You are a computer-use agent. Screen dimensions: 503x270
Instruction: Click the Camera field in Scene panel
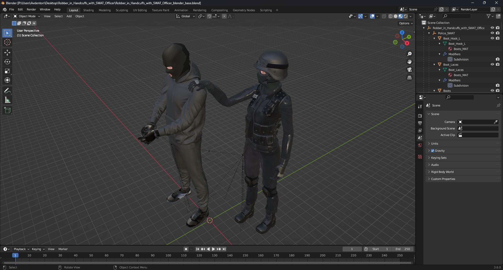coord(478,122)
